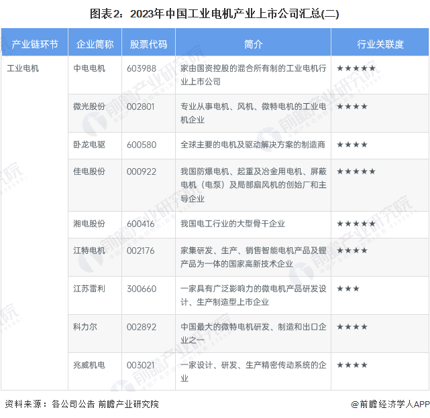Click the star rating in 江特电机 row
Screen dimensions: 430x418
(352, 251)
